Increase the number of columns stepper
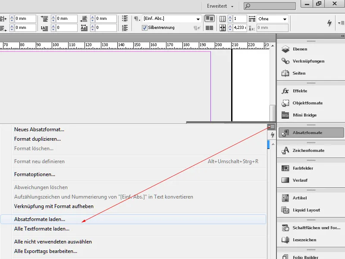 coord(230,17)
